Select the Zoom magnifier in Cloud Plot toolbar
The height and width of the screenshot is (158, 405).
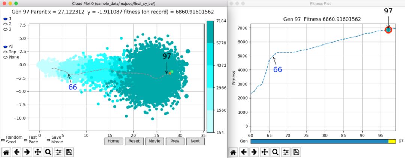click(48, 152)
